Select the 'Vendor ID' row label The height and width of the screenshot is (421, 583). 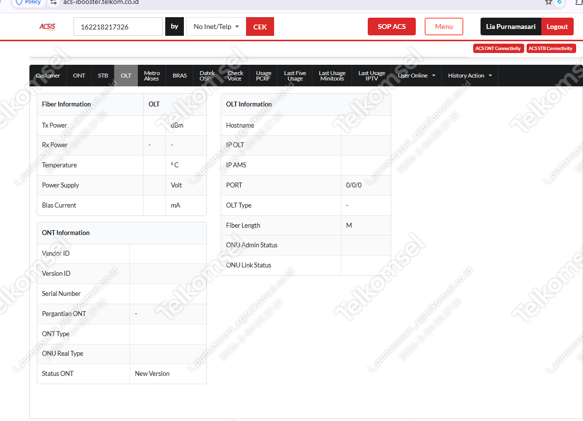point(55,253)
